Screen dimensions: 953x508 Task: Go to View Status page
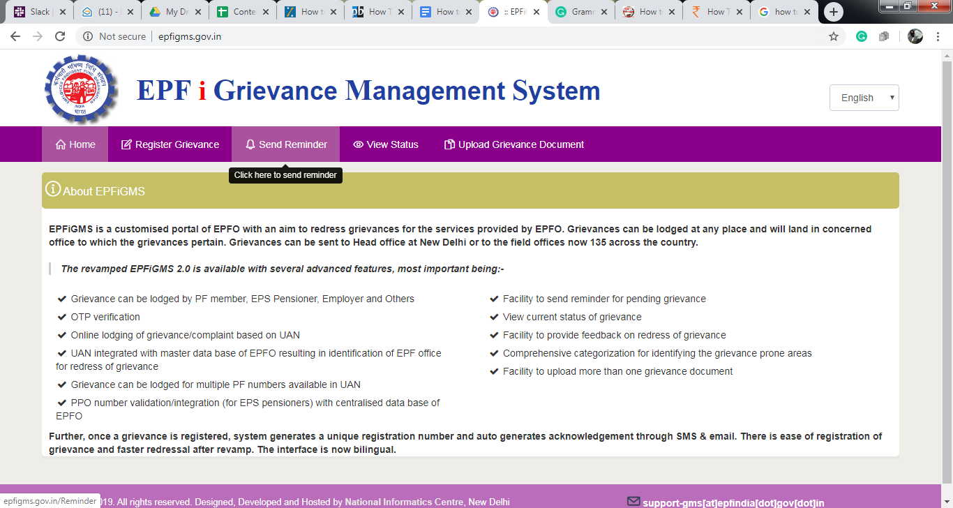(x=386, y=144)
